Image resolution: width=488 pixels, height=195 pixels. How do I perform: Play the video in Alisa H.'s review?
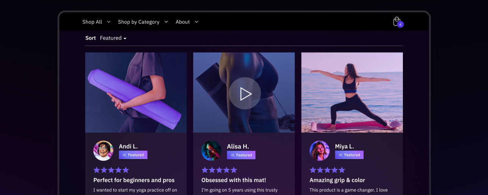245,93
